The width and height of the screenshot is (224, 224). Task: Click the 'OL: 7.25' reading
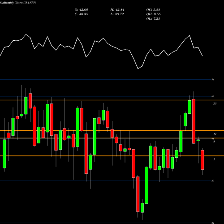click(x=153, y=19)
